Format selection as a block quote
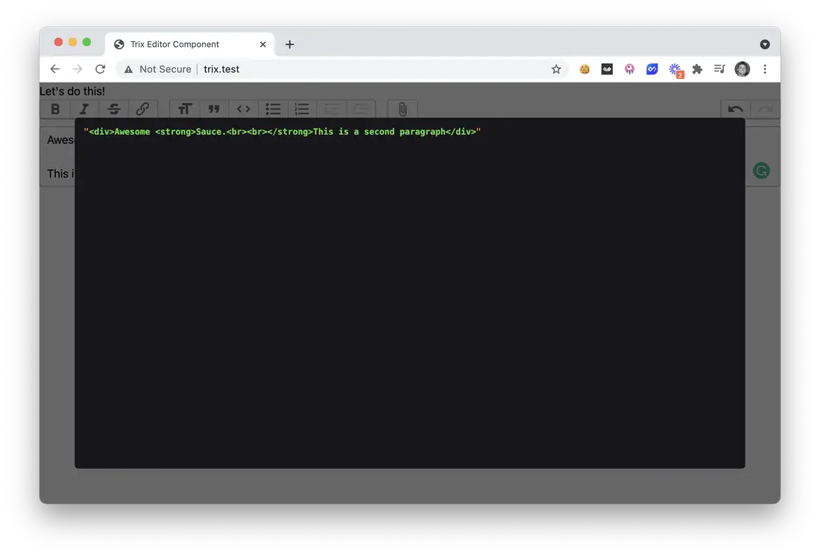The width and height of the screenshot is (820, 556). [x=214, y=109]
